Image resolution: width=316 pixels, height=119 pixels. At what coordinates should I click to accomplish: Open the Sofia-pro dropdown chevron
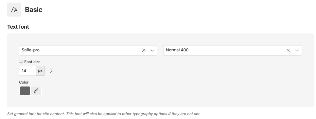pos(152,50)
